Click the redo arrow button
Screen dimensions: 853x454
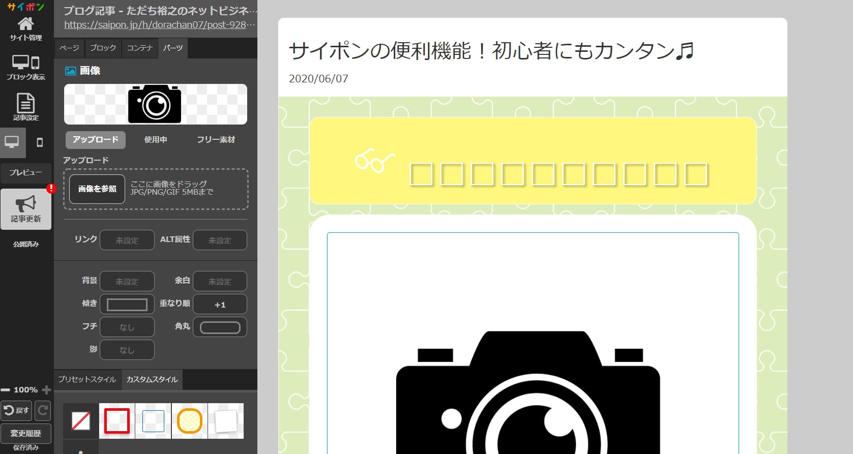43,410
